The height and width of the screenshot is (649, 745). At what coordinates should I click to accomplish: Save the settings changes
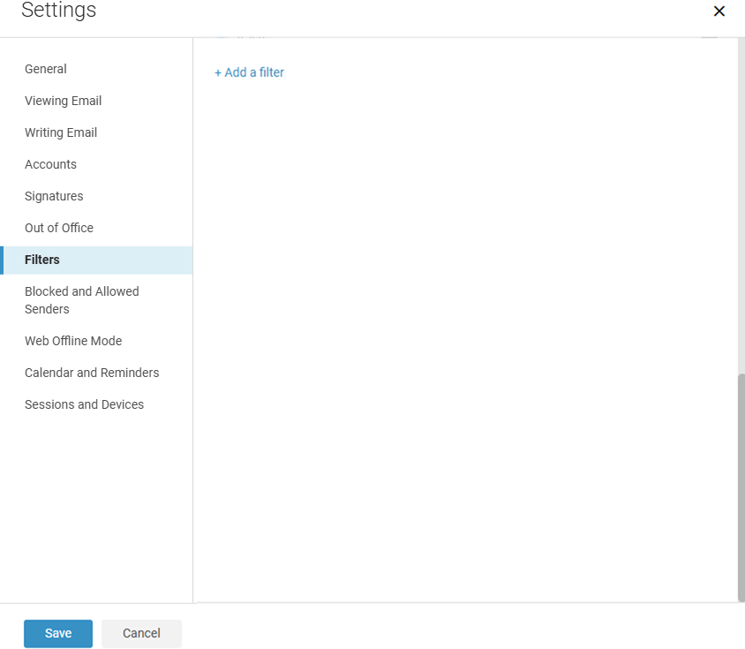[58, 633]
